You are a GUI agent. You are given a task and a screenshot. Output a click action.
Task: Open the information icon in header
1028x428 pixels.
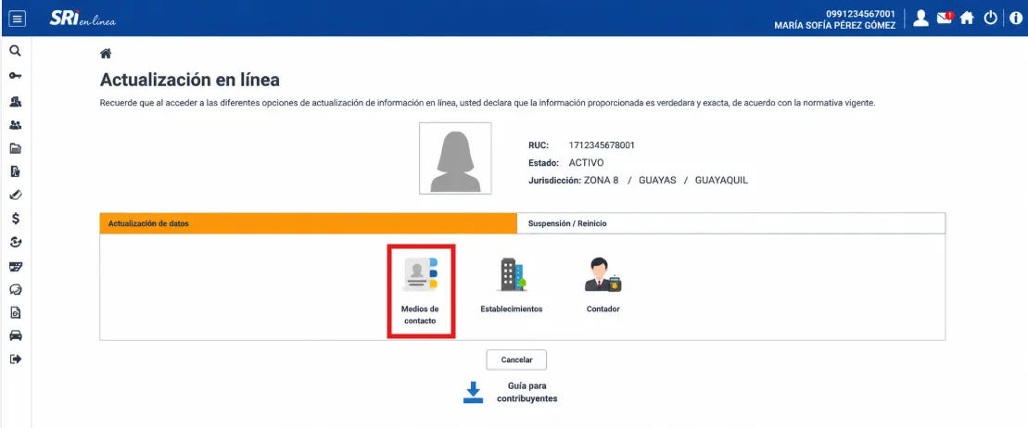click(1015, 19)
